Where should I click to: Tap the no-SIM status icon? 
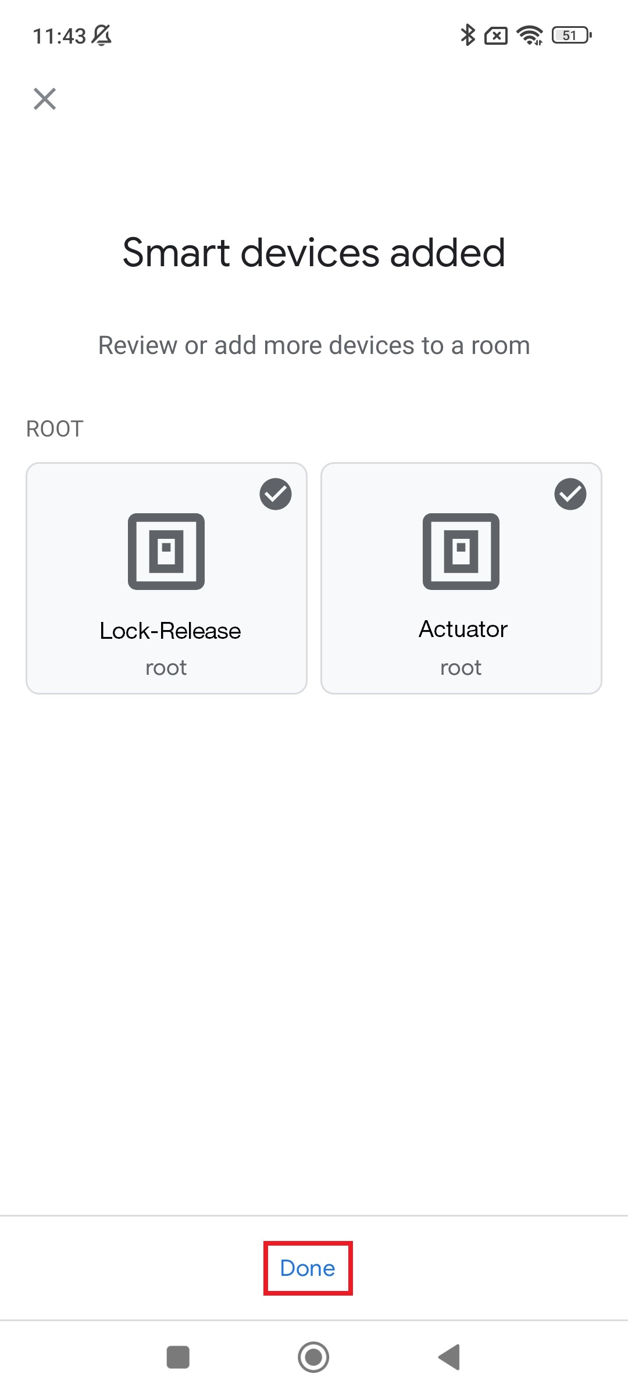[x=496, y=36]
